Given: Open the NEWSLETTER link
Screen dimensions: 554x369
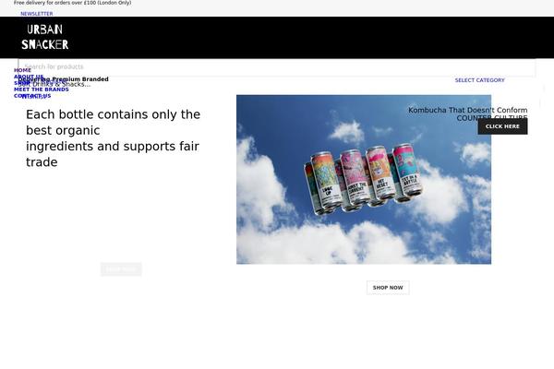Looking at the screenshot, I should (37, 14).
